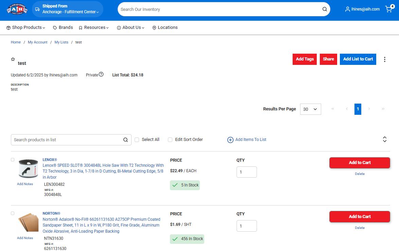Go to the first page arrows
Viewport: 399px width, 251px height.
[333, 109]
